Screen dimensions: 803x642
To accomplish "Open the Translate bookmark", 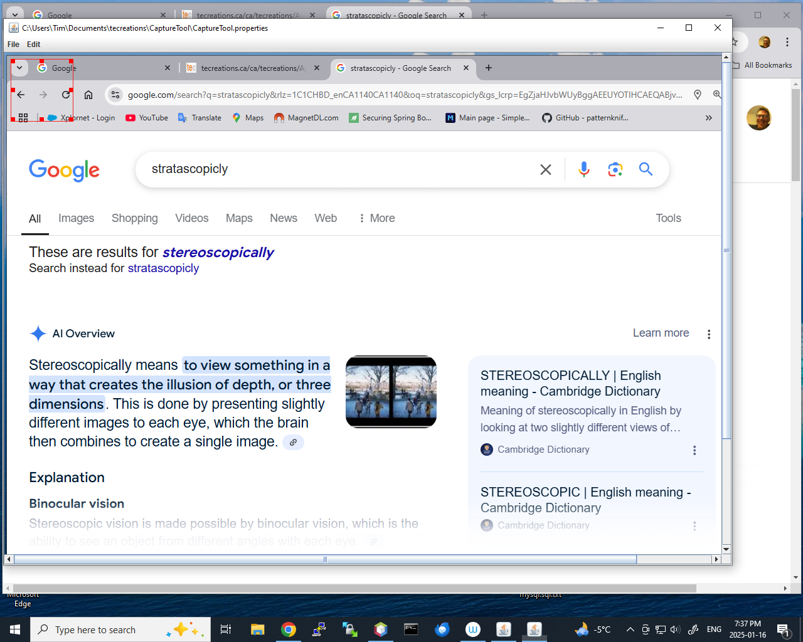I will (199, 118).
